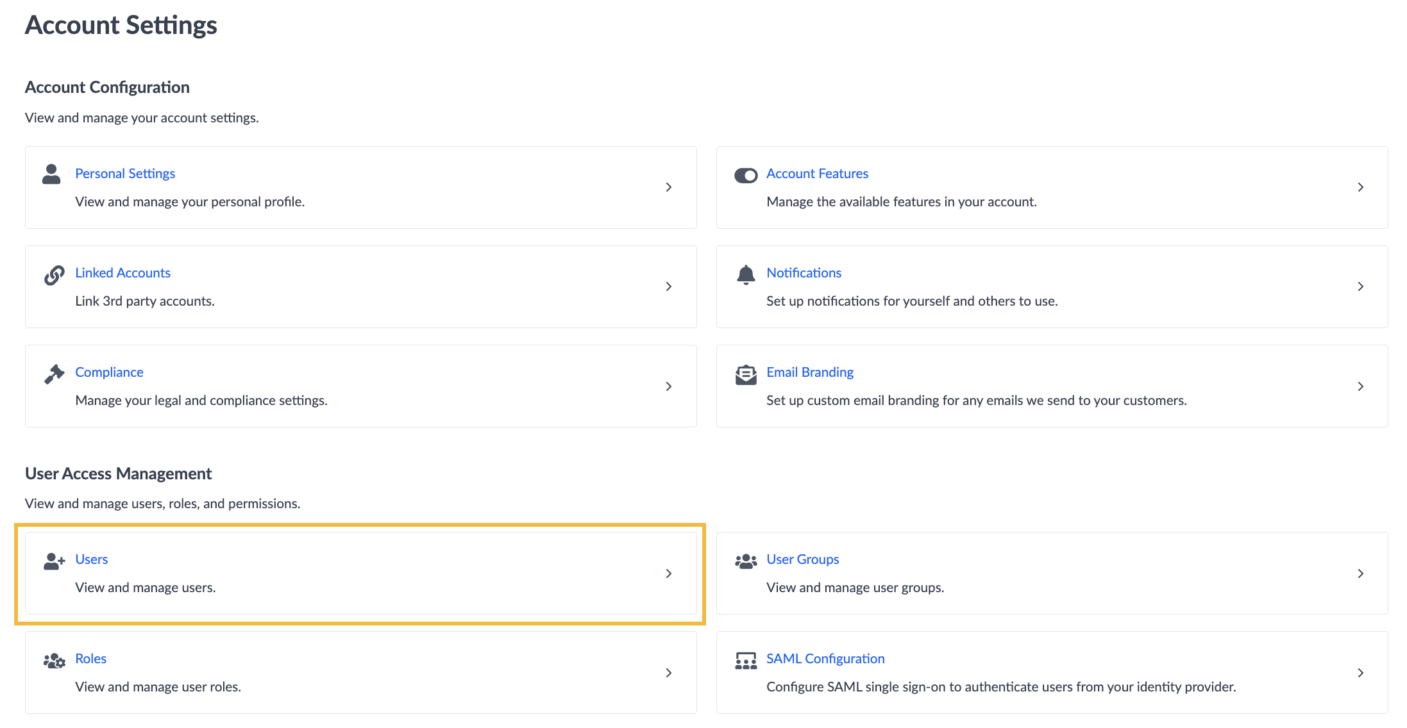Image resolution: width=1407 pixels, height=728 pixels.
Task: Open the SAML Configuration link
Action: click(825, 659)
